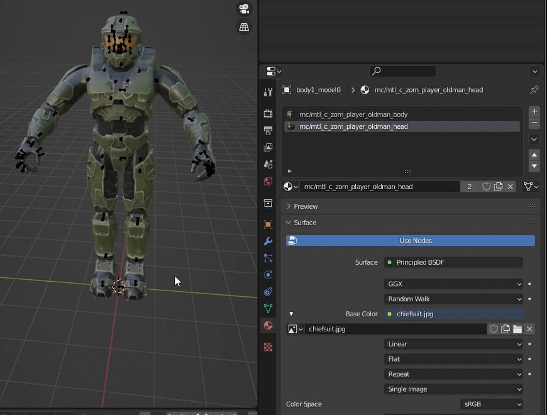This screenshot has height=415, width=547.
Task: Open the Modifier properties wrench tab
Action: click(268, 241)
